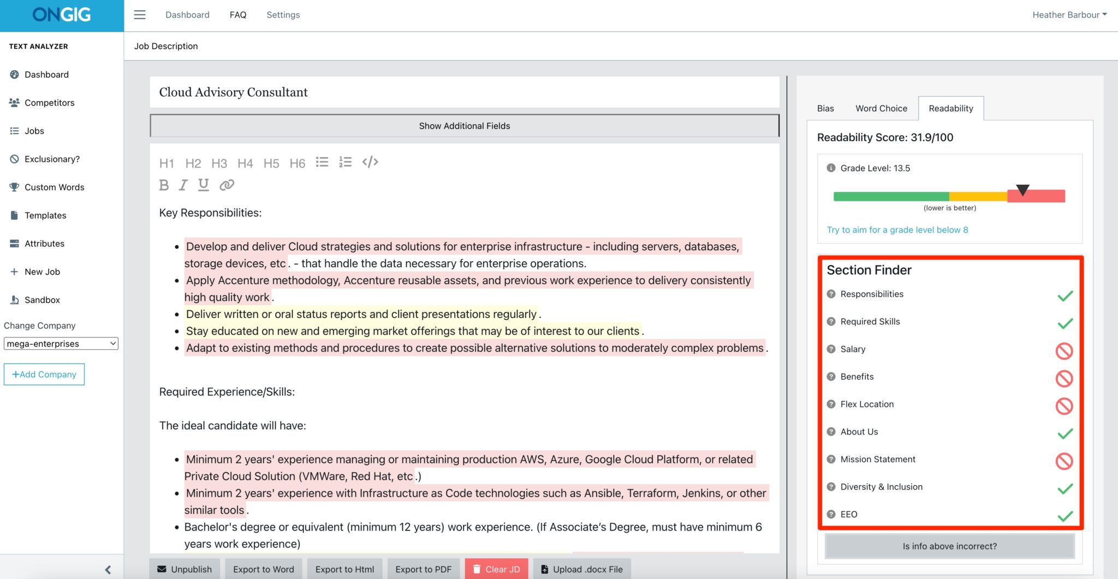Create a numbered list
Image resolution: width=1118 pixels, height=579 pixels.
point(346,161)
